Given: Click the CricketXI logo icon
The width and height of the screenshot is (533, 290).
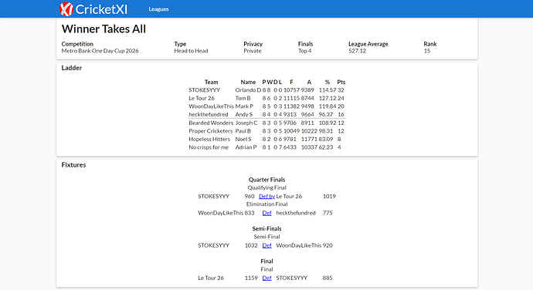Looking at the screenshot, I should (x=66, y=9).
